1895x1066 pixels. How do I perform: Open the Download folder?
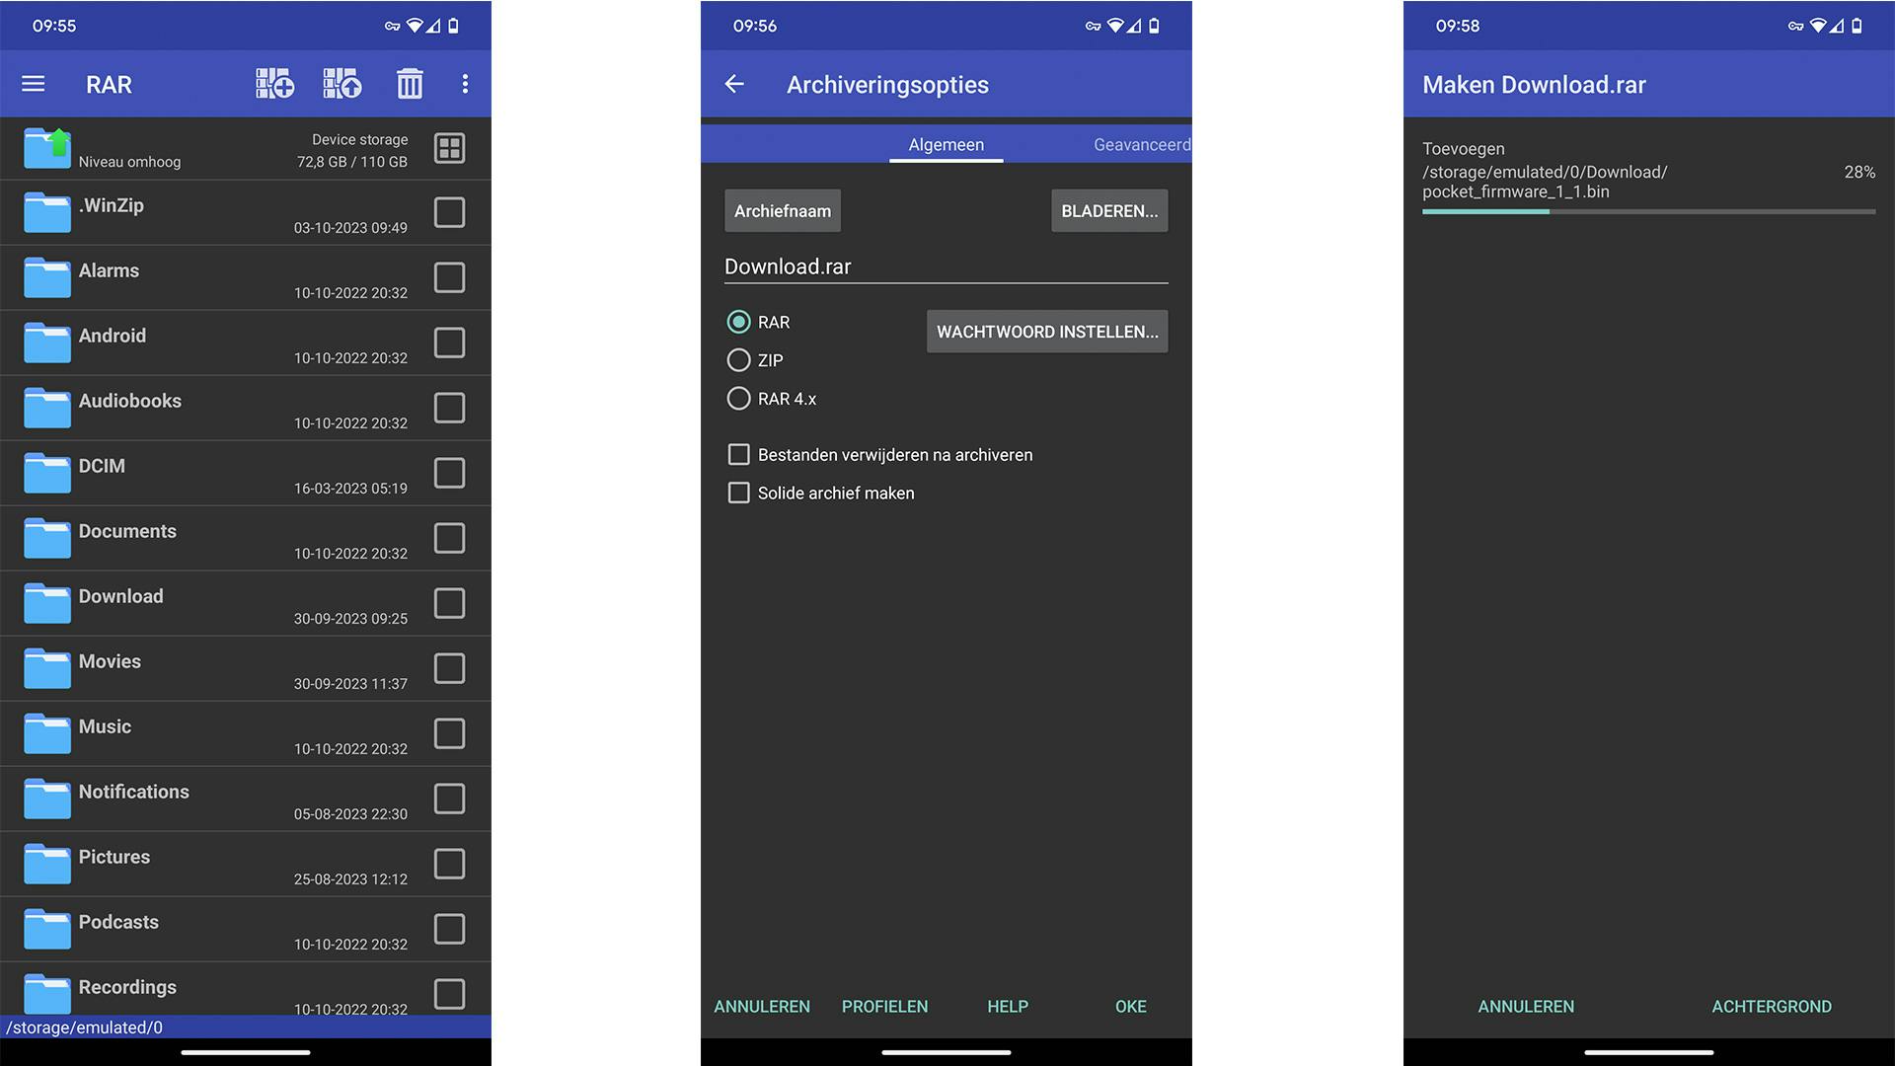click(121, 596)
